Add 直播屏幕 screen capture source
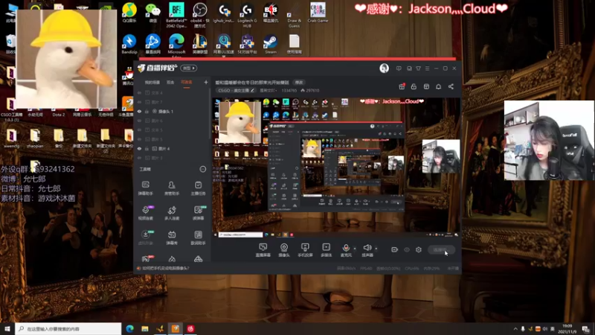The width and height of the screenshot is (595, 335). point(263,250)
